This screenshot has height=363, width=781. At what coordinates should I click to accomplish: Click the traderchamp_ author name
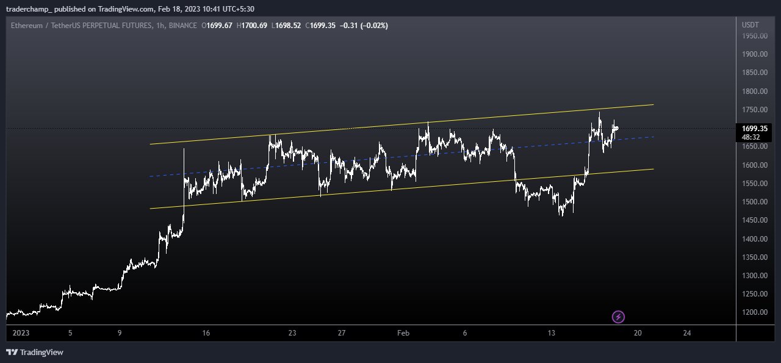[29, 9]
